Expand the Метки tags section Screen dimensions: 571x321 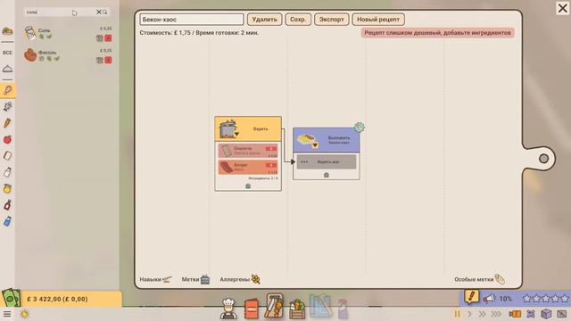(195, 279)
